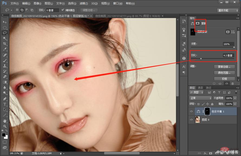Select the Eyedropper tool
The width and height of the screenshot is (241, 156).
point(5,49)
